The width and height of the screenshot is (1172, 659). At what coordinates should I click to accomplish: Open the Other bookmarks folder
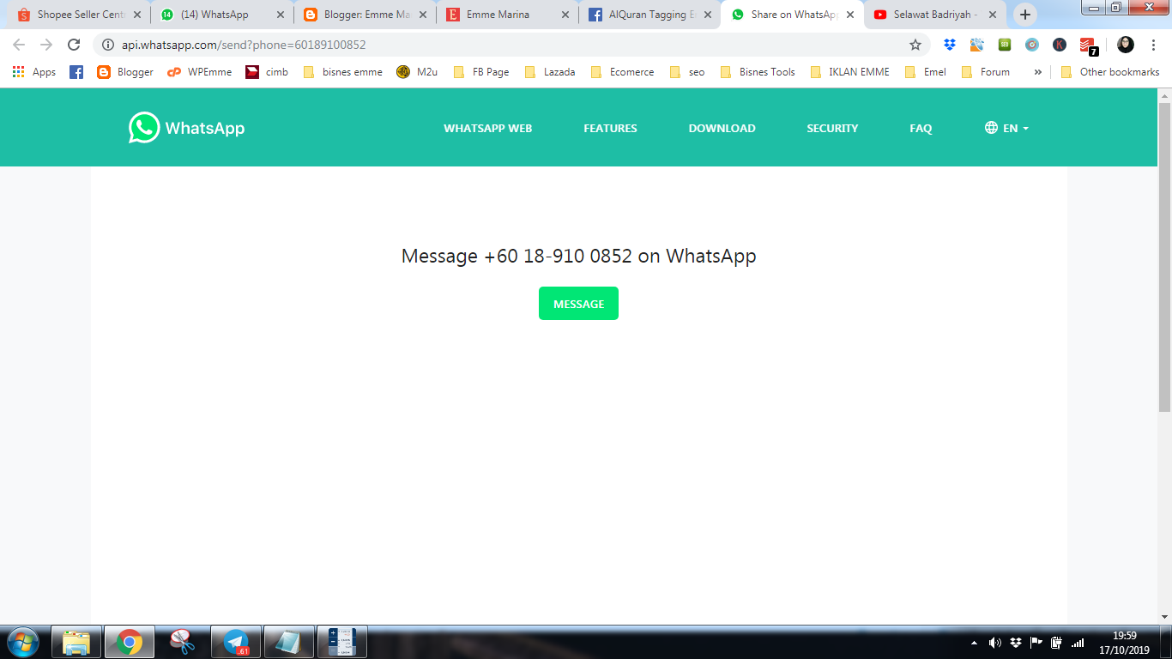point(1110,72)
